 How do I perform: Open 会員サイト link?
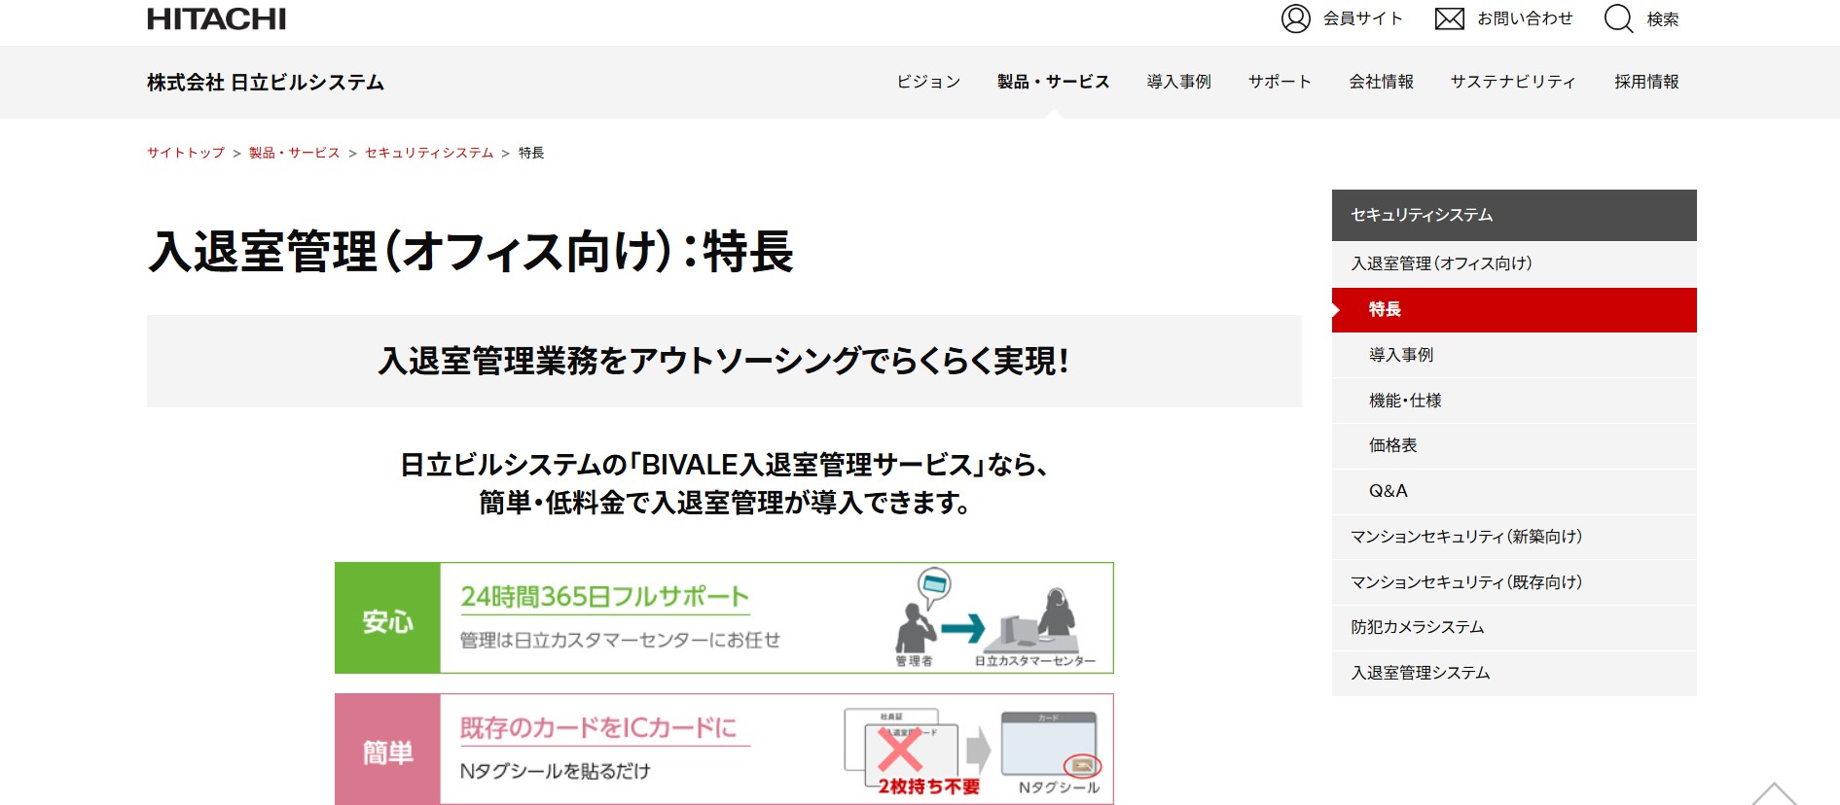click(1362, 18)
